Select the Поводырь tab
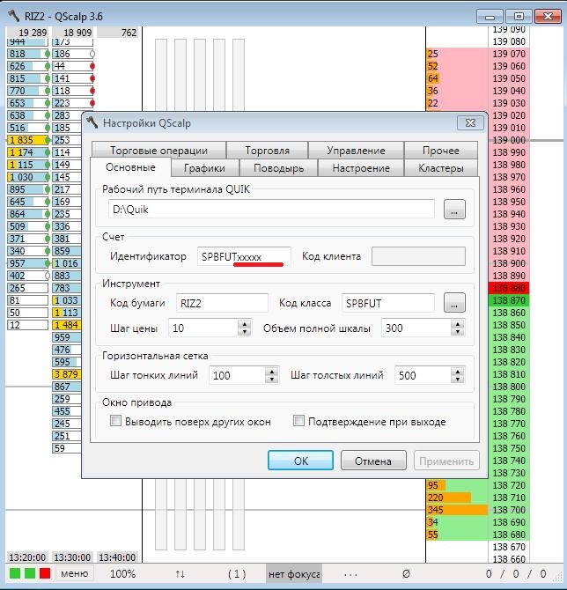Screen dimensions: 567x590 pos(279,168)
